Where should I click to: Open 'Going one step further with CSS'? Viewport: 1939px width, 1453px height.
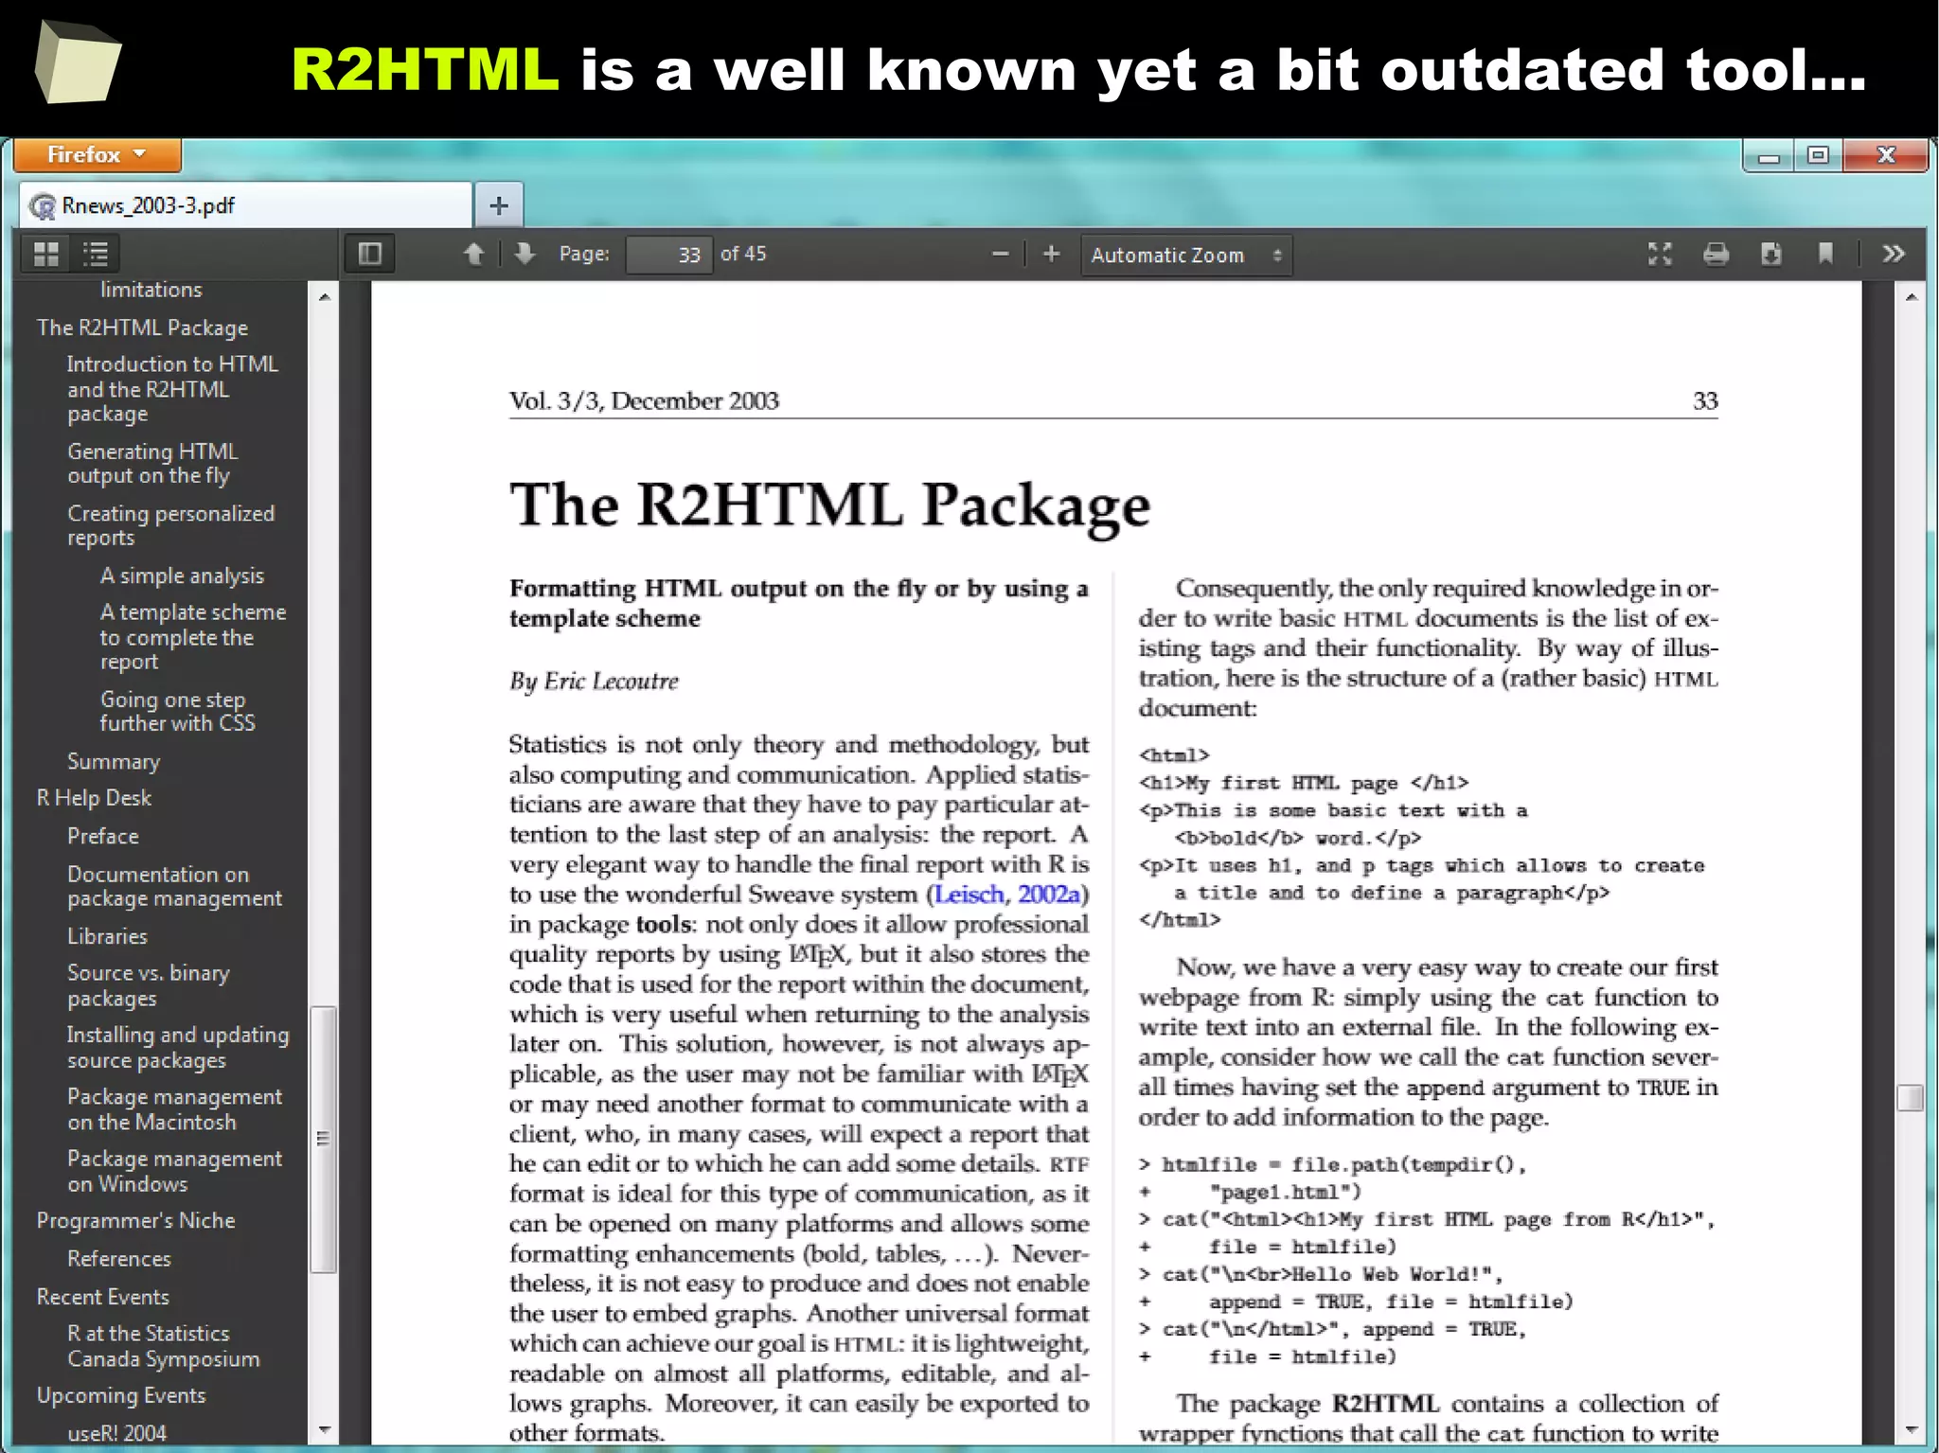[x=178, y=711]
